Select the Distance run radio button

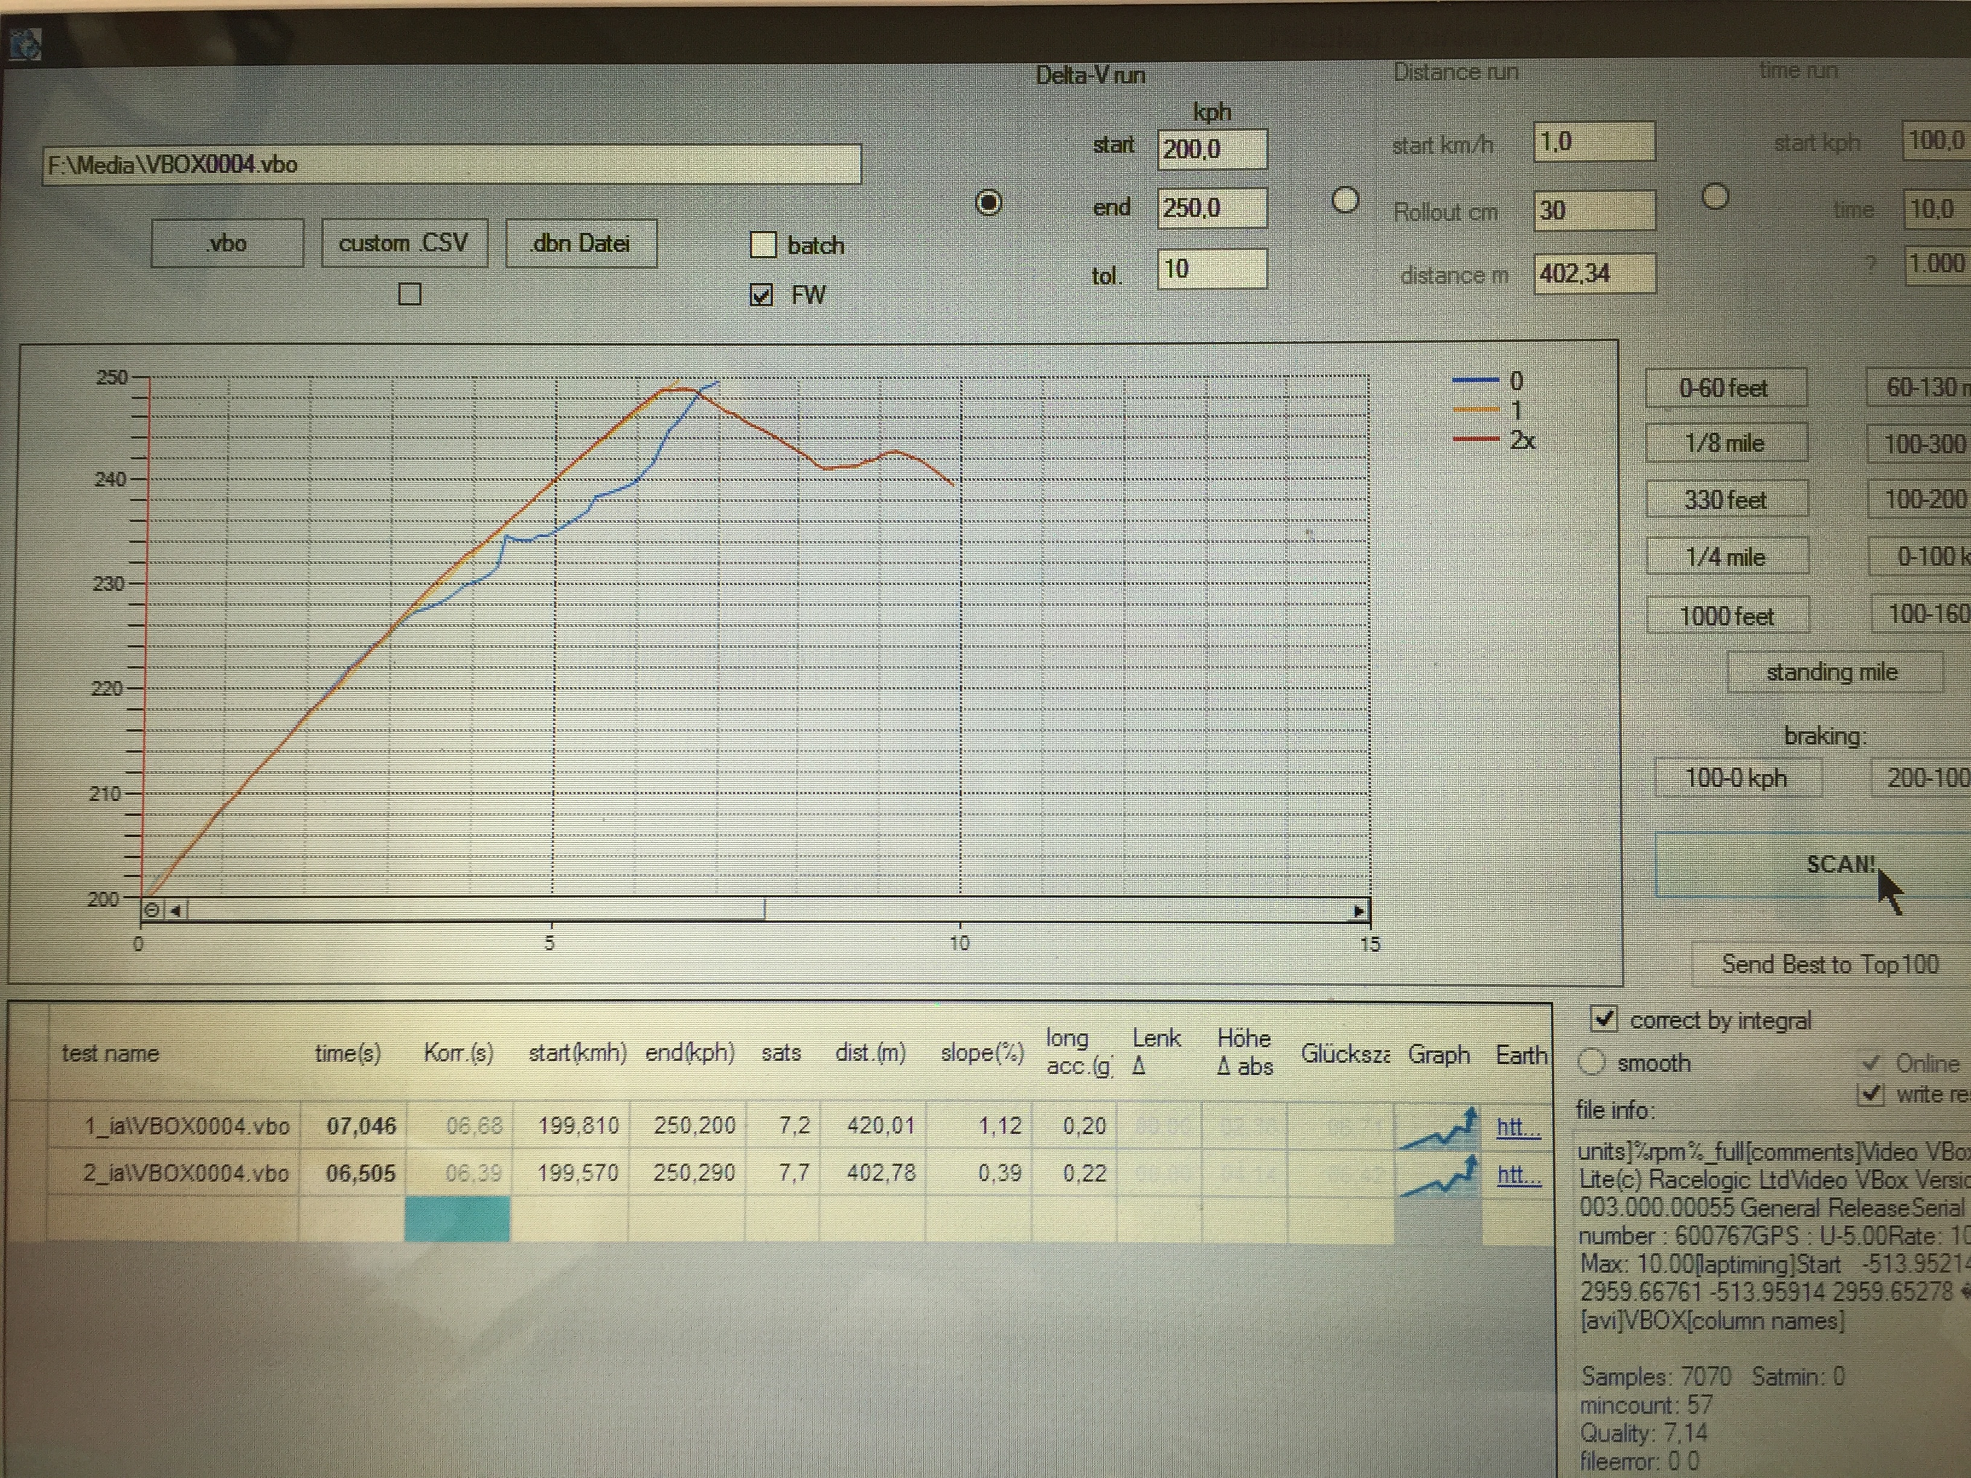click(x=1345, y=201)
